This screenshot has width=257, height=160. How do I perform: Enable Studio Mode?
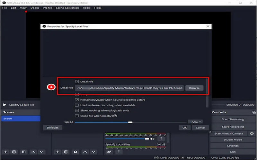(x=233, y=140)
